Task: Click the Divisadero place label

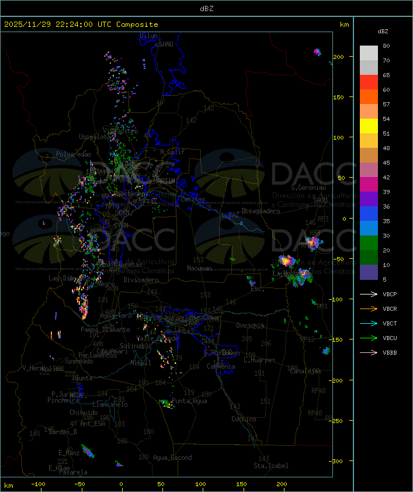Action: (x=141, y=279)
